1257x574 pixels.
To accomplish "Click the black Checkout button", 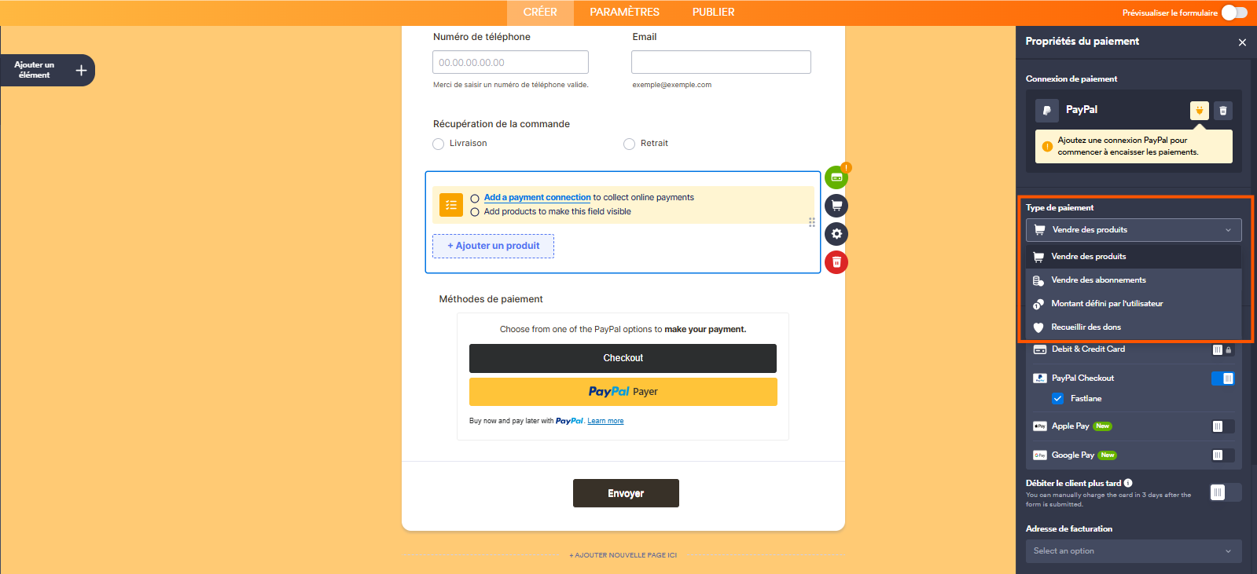I will click(x=623, y=358).
